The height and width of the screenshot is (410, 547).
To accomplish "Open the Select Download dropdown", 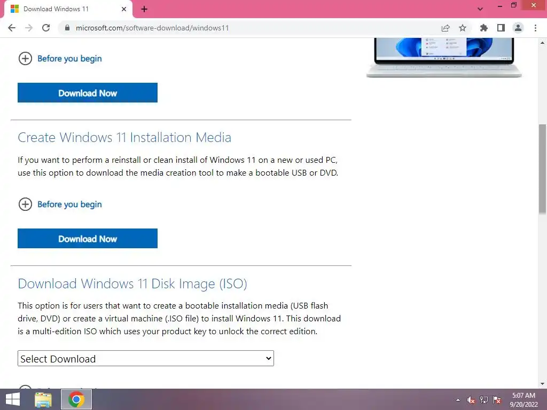I will tap(146, 358).
